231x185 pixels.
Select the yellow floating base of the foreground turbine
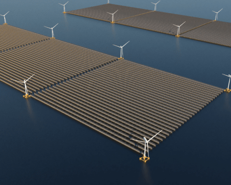[145, 159]
